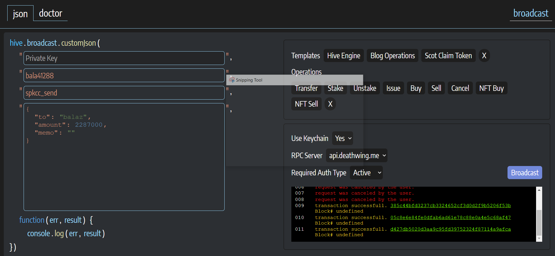Open the Use Keychain dropdown

pos(343,138)
